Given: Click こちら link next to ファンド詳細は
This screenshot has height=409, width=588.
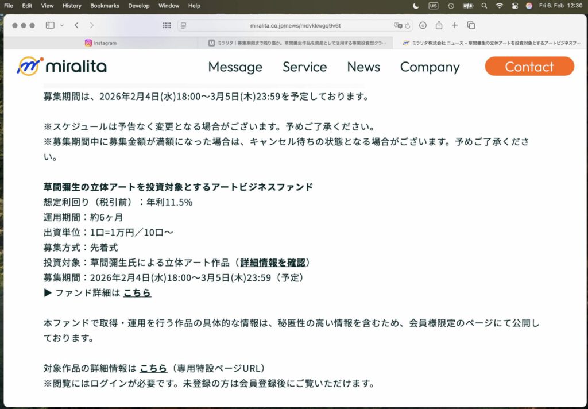Looking at the screenshot, I should pyautogui.click(x=137, y=293).
